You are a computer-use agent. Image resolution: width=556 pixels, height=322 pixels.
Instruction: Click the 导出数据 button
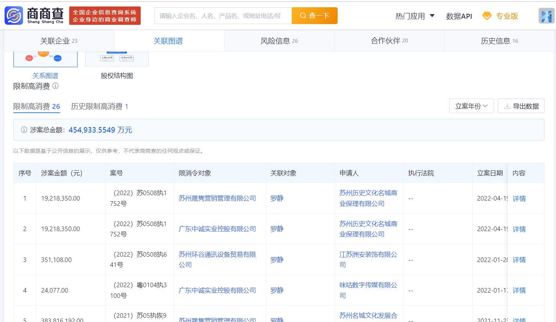click(521, 106)
